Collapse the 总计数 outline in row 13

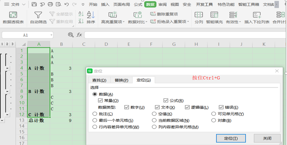[2, 120]
